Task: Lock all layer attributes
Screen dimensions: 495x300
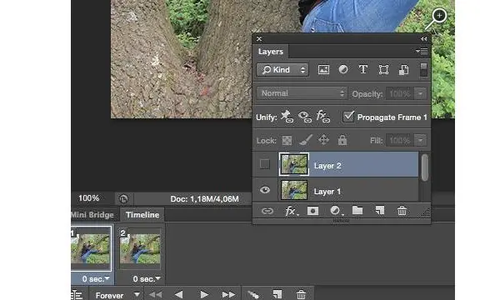Action: point(342,139)
